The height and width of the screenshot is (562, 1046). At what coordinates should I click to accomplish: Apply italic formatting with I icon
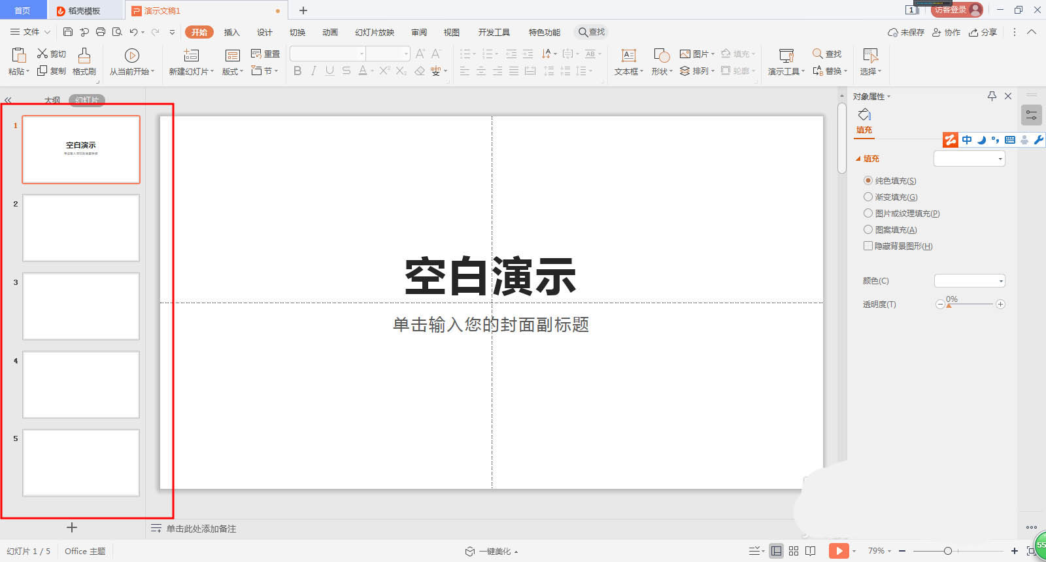click(x=314, y=71)
